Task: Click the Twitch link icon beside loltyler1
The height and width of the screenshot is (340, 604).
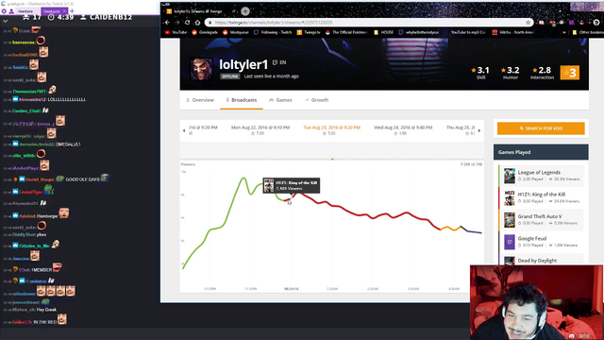Action: (275, 62)
